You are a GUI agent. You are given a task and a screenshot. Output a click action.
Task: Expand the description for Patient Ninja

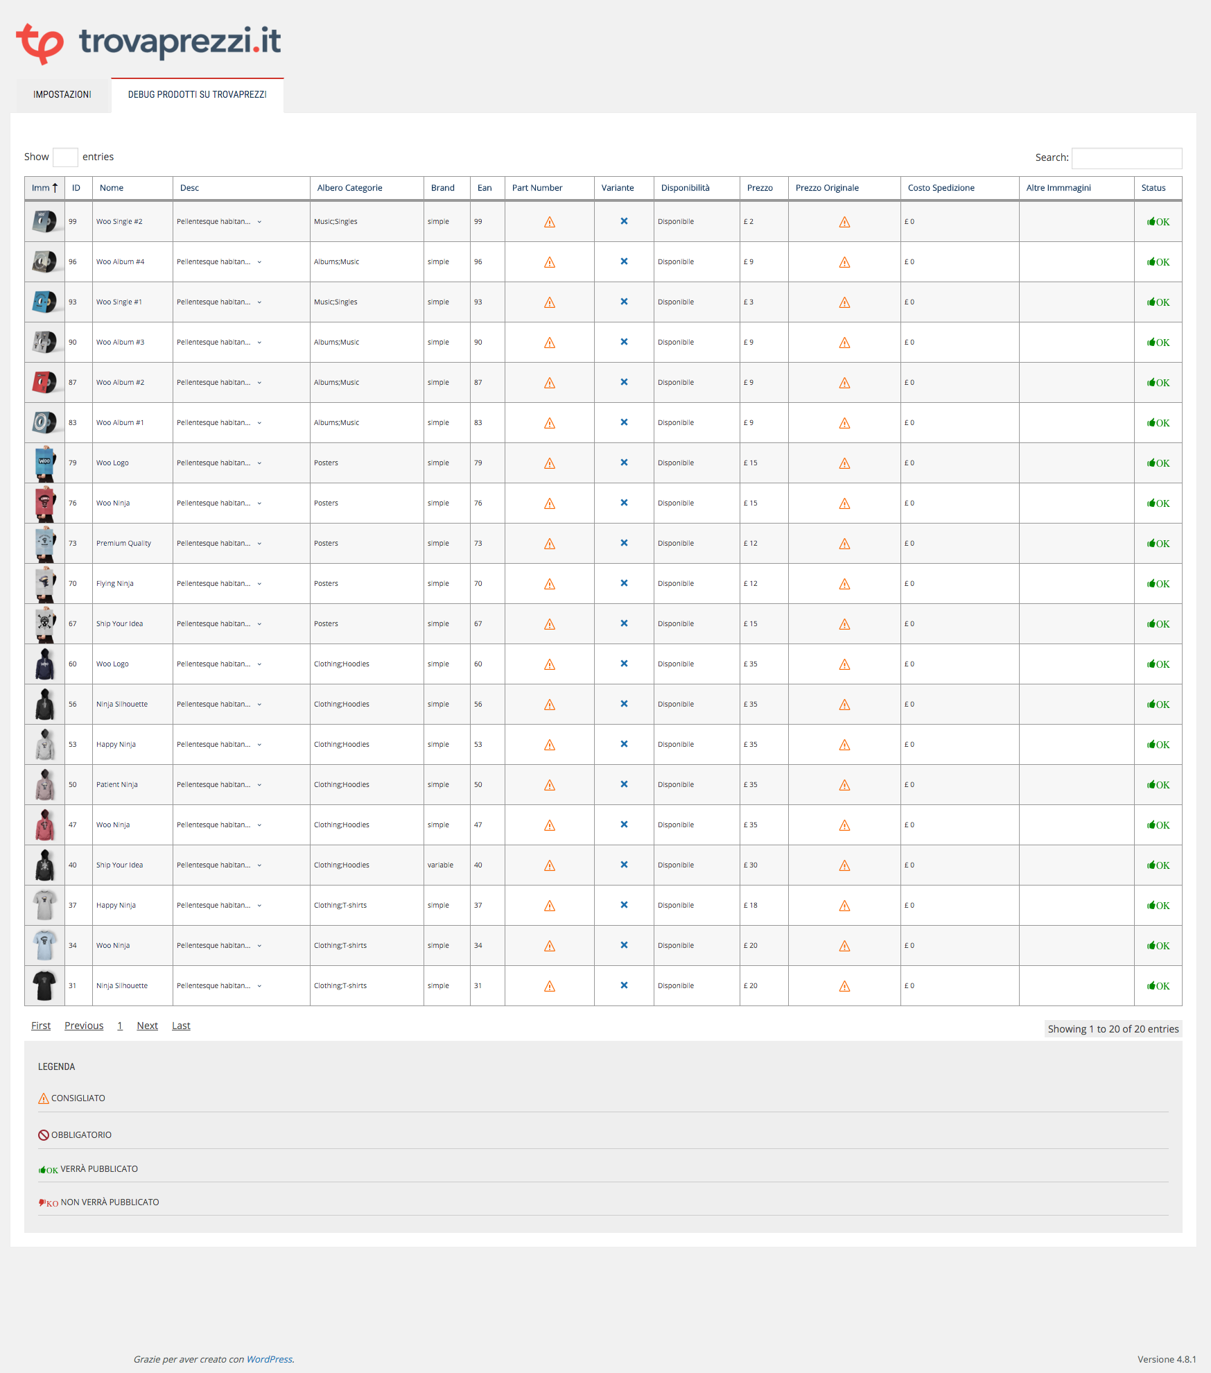point(259,785)
